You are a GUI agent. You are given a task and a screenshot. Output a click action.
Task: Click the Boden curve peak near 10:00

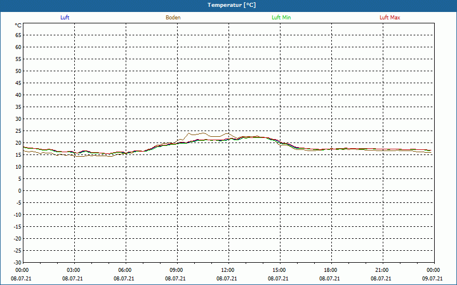pyautogui.click(x=189, y=133)
